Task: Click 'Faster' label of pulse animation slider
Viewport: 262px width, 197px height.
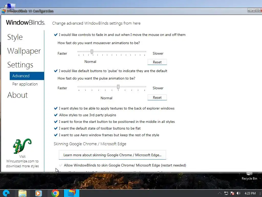Action: [62, 88]
